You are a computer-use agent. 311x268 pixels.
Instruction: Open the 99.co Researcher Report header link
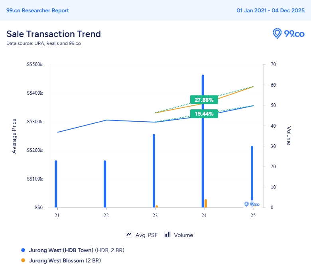(38, 10)
